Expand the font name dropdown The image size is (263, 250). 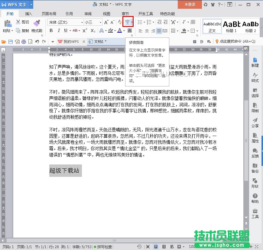tap(82, 22)
